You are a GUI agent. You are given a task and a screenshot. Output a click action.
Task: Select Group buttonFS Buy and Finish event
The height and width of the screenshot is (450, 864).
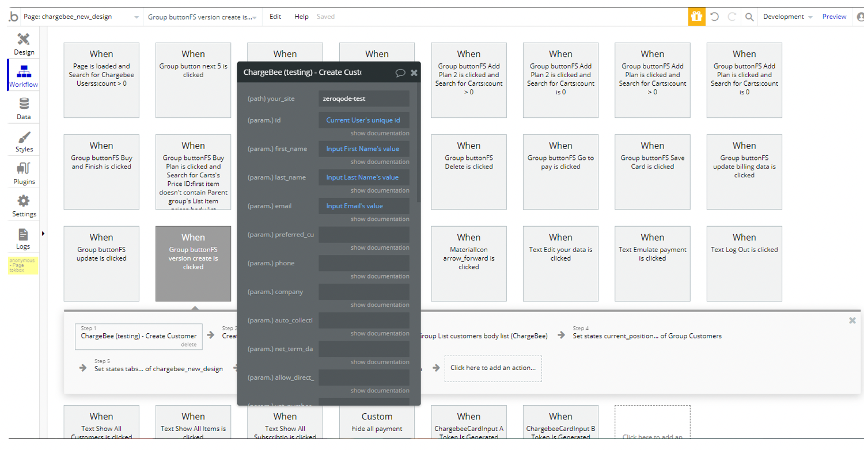pos(101,172)
